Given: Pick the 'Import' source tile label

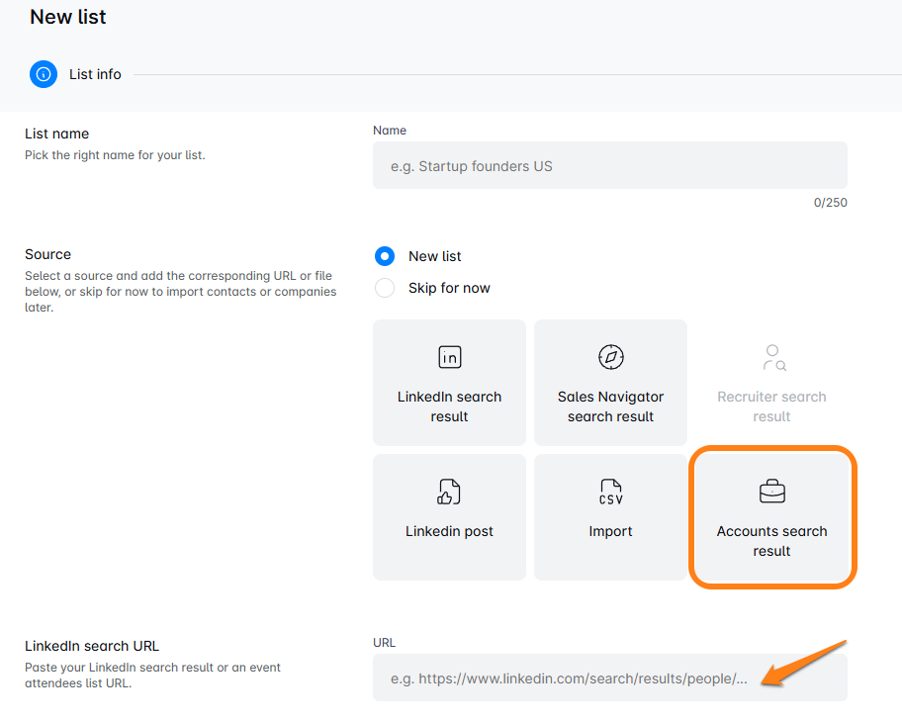Looking at the screenshot, I should point(610,531).
